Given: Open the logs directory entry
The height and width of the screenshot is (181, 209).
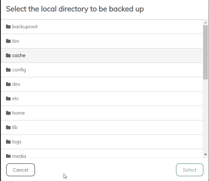Looking at the screenshot, I should pos(102,142).
